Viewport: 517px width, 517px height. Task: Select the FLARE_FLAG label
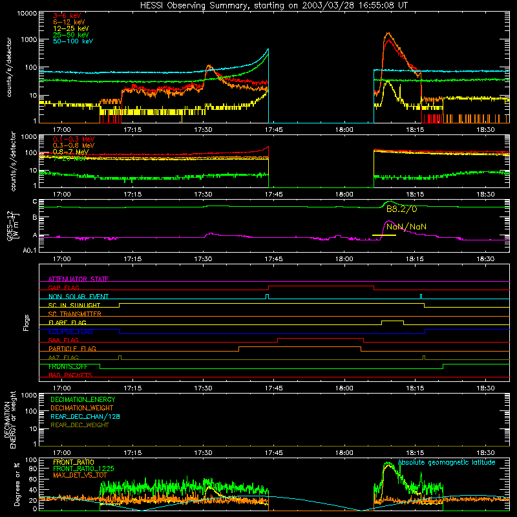point(67,322)
